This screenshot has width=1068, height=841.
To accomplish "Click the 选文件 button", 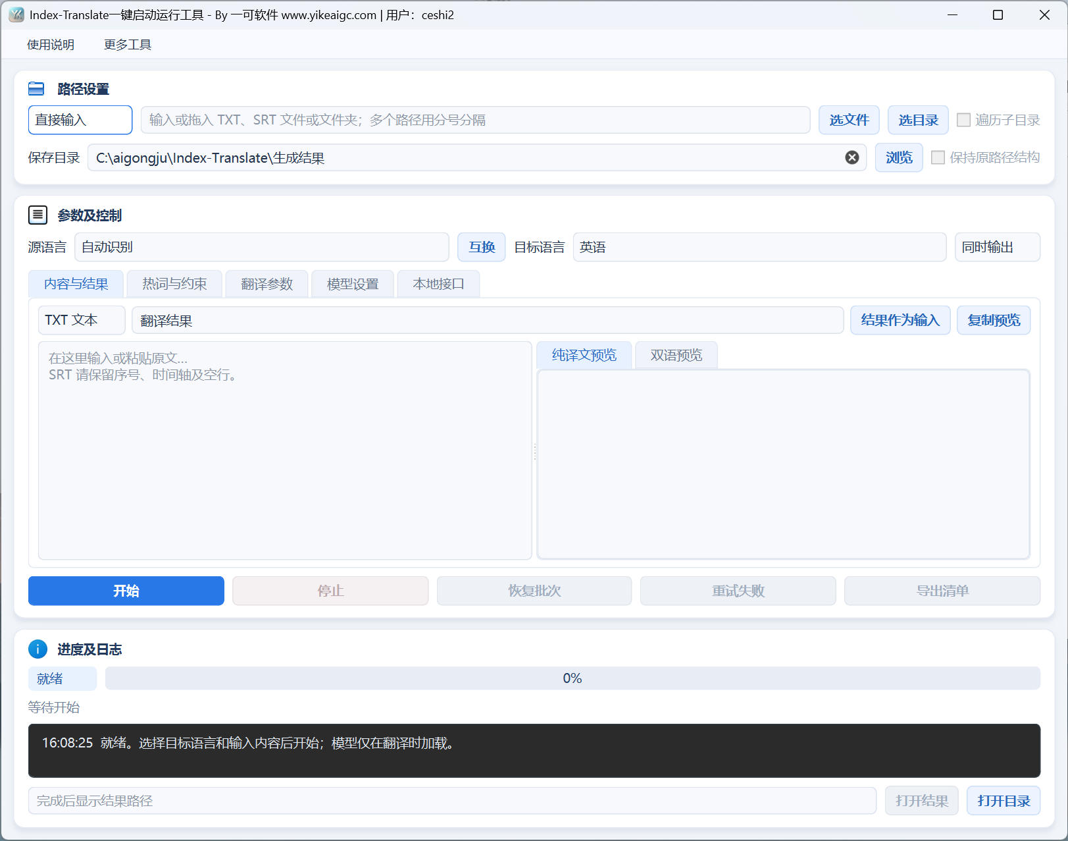I will point(849,120).
